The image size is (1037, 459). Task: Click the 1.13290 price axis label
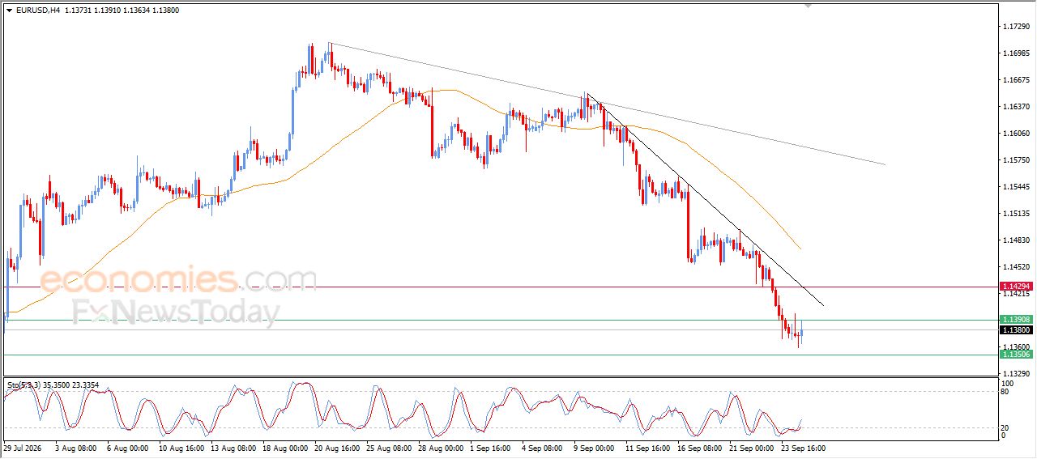click(1015, 374)
